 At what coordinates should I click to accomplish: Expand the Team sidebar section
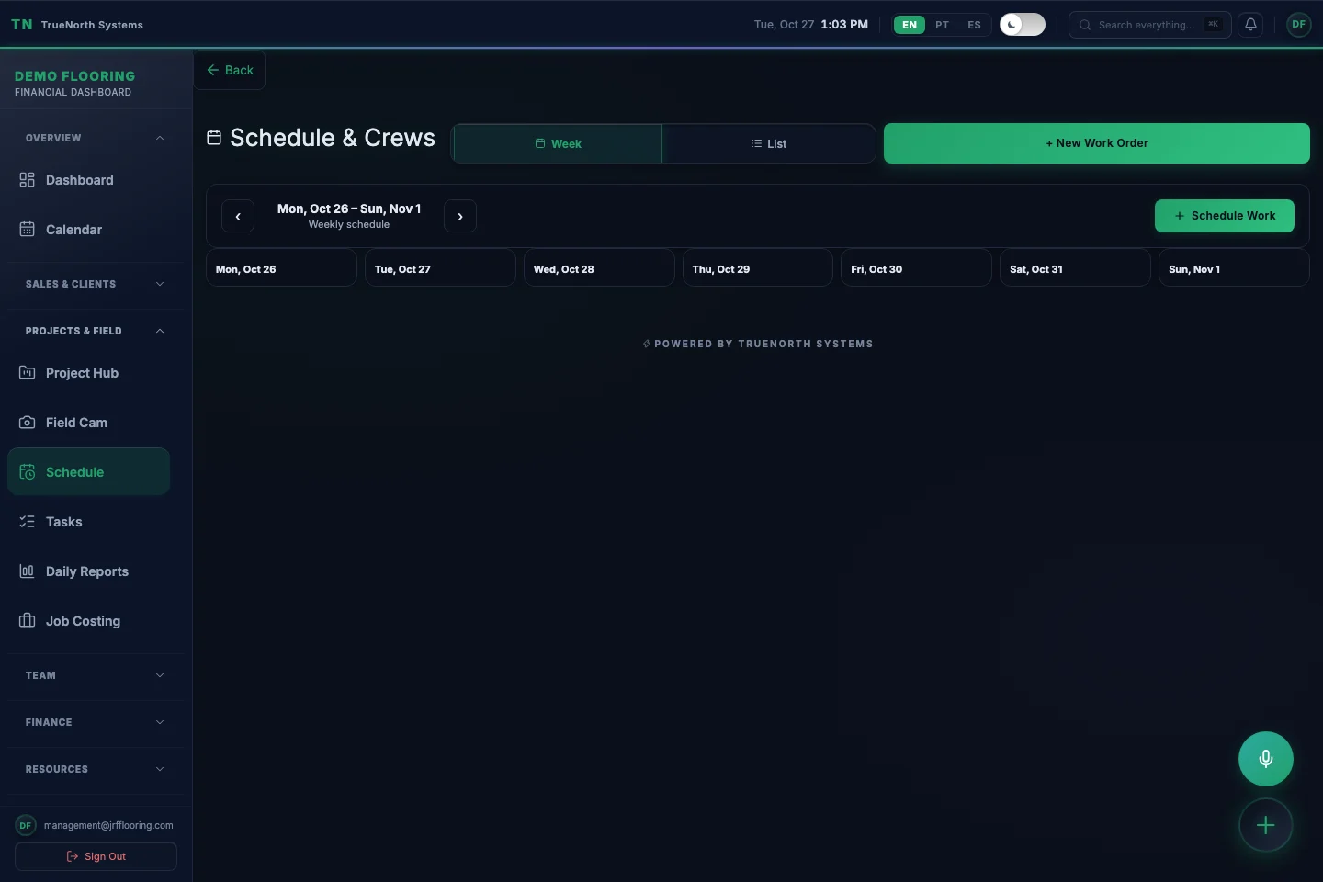pyautogui.click(x=96, y=675)
